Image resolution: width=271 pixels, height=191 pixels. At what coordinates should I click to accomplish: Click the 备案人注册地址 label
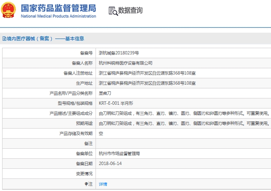[78, 73]
